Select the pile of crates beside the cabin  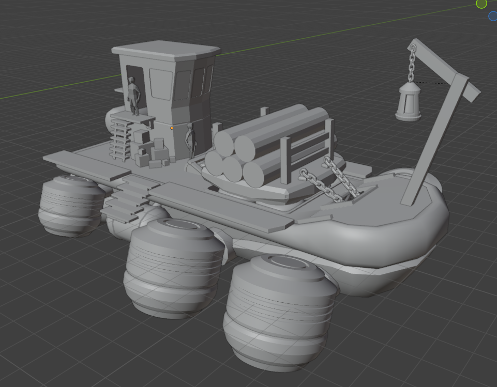coord(150,151)
